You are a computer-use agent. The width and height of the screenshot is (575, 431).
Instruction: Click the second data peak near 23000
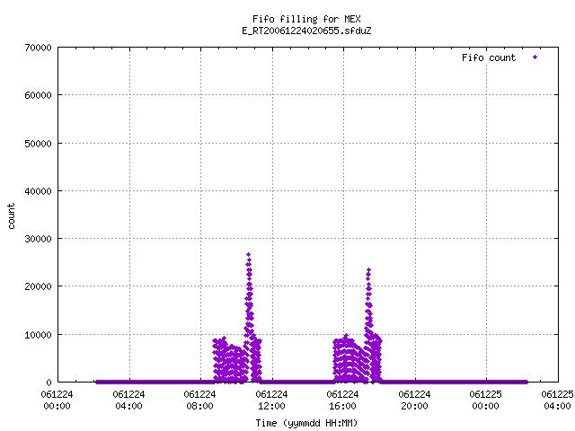click(x=368, y=270)
